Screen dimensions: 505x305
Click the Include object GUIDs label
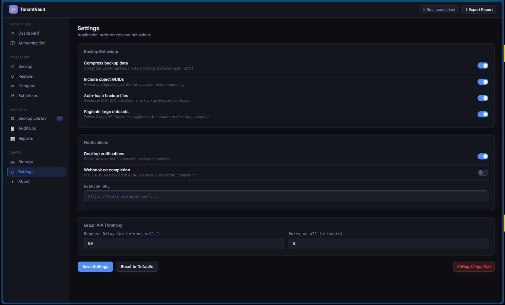coord(104,79)
